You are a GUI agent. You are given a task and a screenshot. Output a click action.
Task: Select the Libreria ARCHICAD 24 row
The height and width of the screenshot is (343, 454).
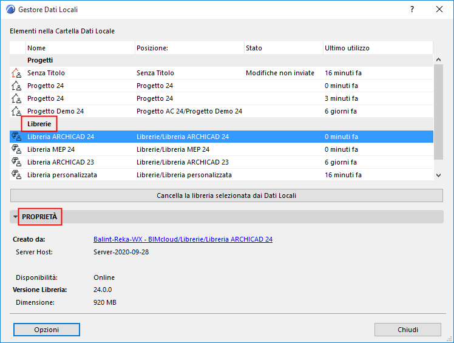pos(222,137)
